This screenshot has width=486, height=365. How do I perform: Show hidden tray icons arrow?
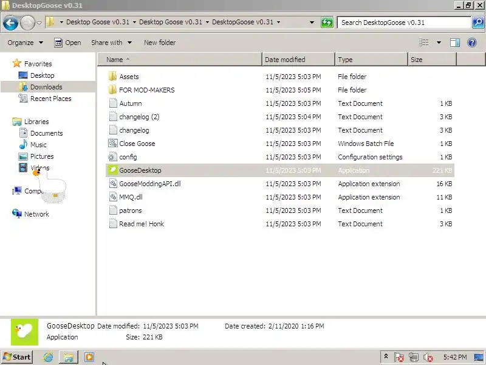coord(386,356)
